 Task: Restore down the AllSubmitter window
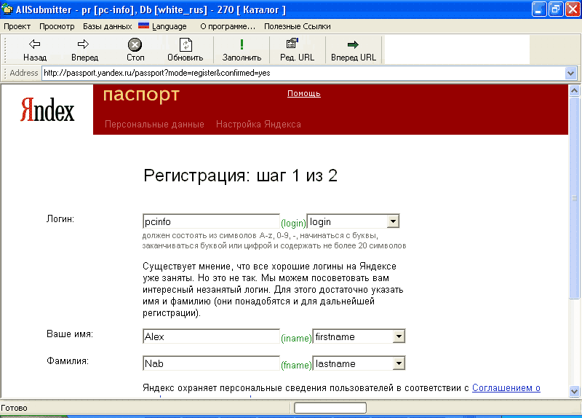point(556,9)
